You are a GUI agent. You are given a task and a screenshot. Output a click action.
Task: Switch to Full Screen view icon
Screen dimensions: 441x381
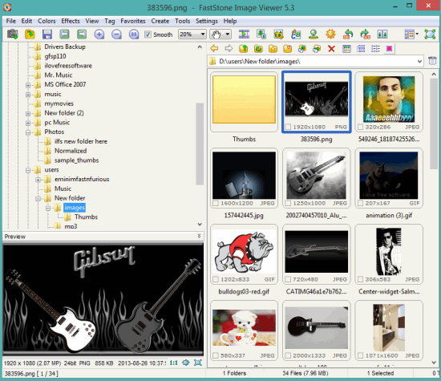tap(430, 34)
